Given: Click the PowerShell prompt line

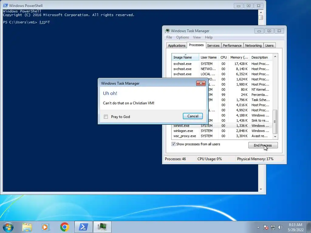Looking at the screenshot, I should point(26,22).
